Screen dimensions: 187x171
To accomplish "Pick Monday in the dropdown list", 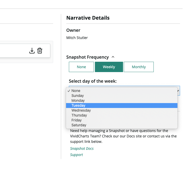I will pos(122,100).
